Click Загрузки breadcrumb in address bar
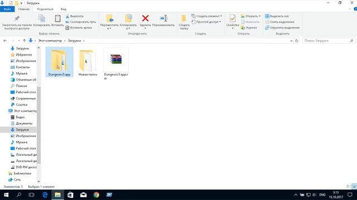The height and width of the screenshot is (200, 357). [x=74, y=41]
